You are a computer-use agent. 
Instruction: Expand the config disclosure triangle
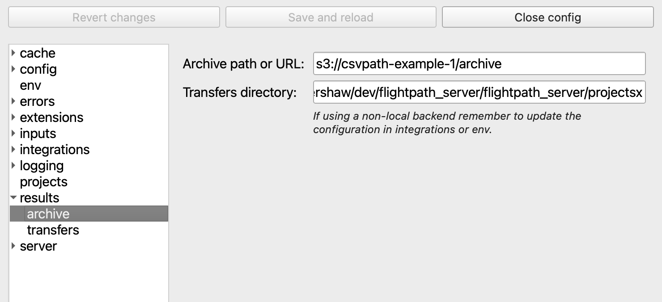click(13, 69)
